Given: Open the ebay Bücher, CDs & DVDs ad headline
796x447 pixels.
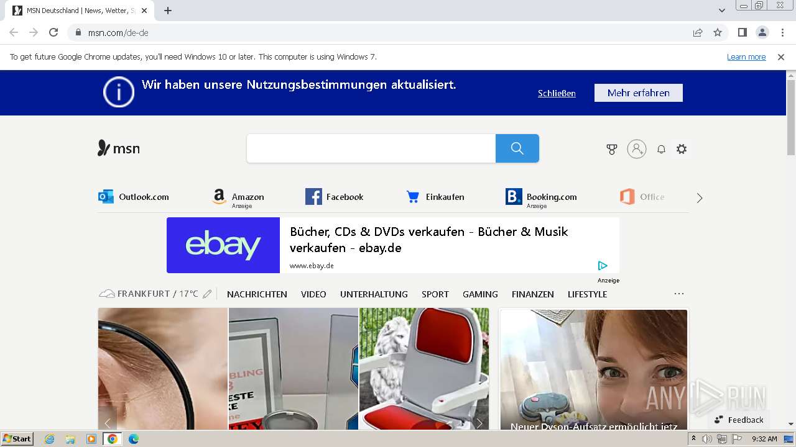Looking at the screenshot, I should pos(429,240).
